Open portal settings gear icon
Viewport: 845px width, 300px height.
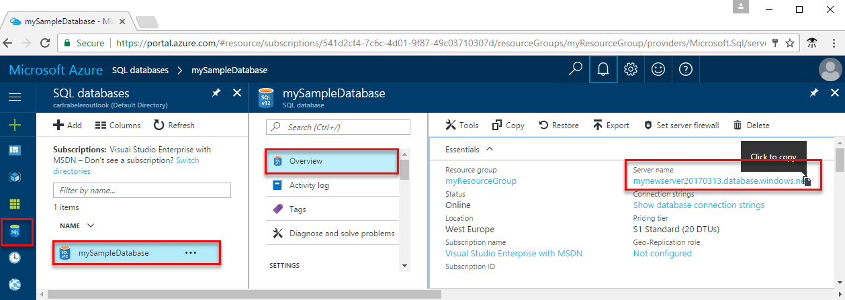pos(630,70)
